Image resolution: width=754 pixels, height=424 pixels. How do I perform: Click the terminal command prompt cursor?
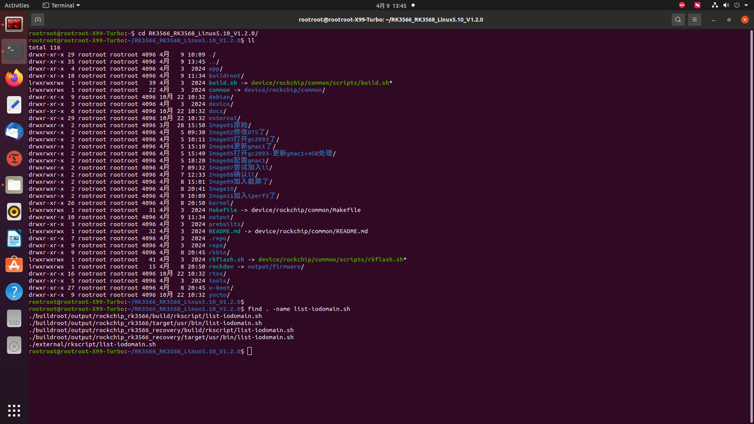[x=250, y=351]
